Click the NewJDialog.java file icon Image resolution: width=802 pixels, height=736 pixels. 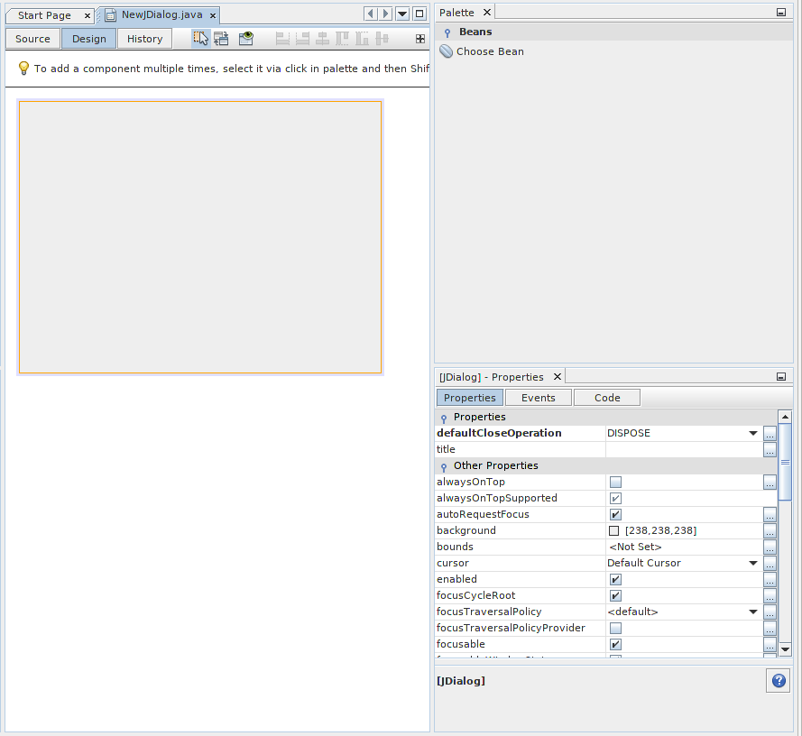(110, 15)
